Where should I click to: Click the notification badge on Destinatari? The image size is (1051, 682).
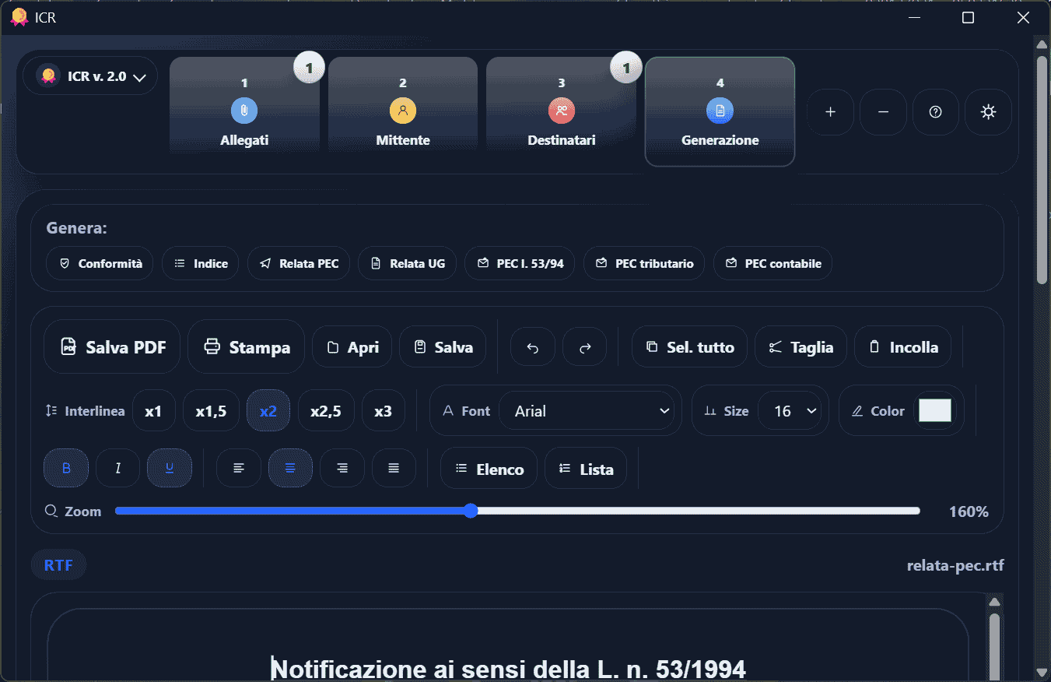[x=626, y=68]
